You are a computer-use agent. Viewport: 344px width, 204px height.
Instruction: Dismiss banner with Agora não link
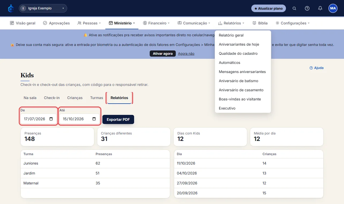click(x=186, y=53)
